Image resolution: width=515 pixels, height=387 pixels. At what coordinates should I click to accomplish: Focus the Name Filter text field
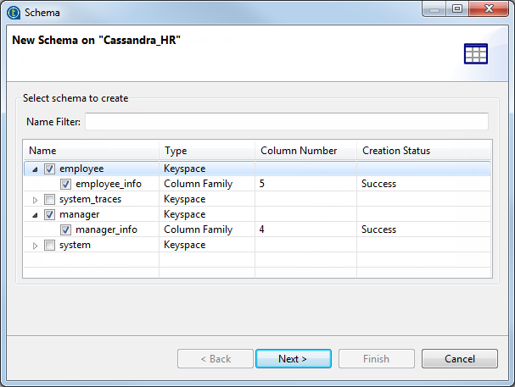pyautogui.click(x=286, y=122)
